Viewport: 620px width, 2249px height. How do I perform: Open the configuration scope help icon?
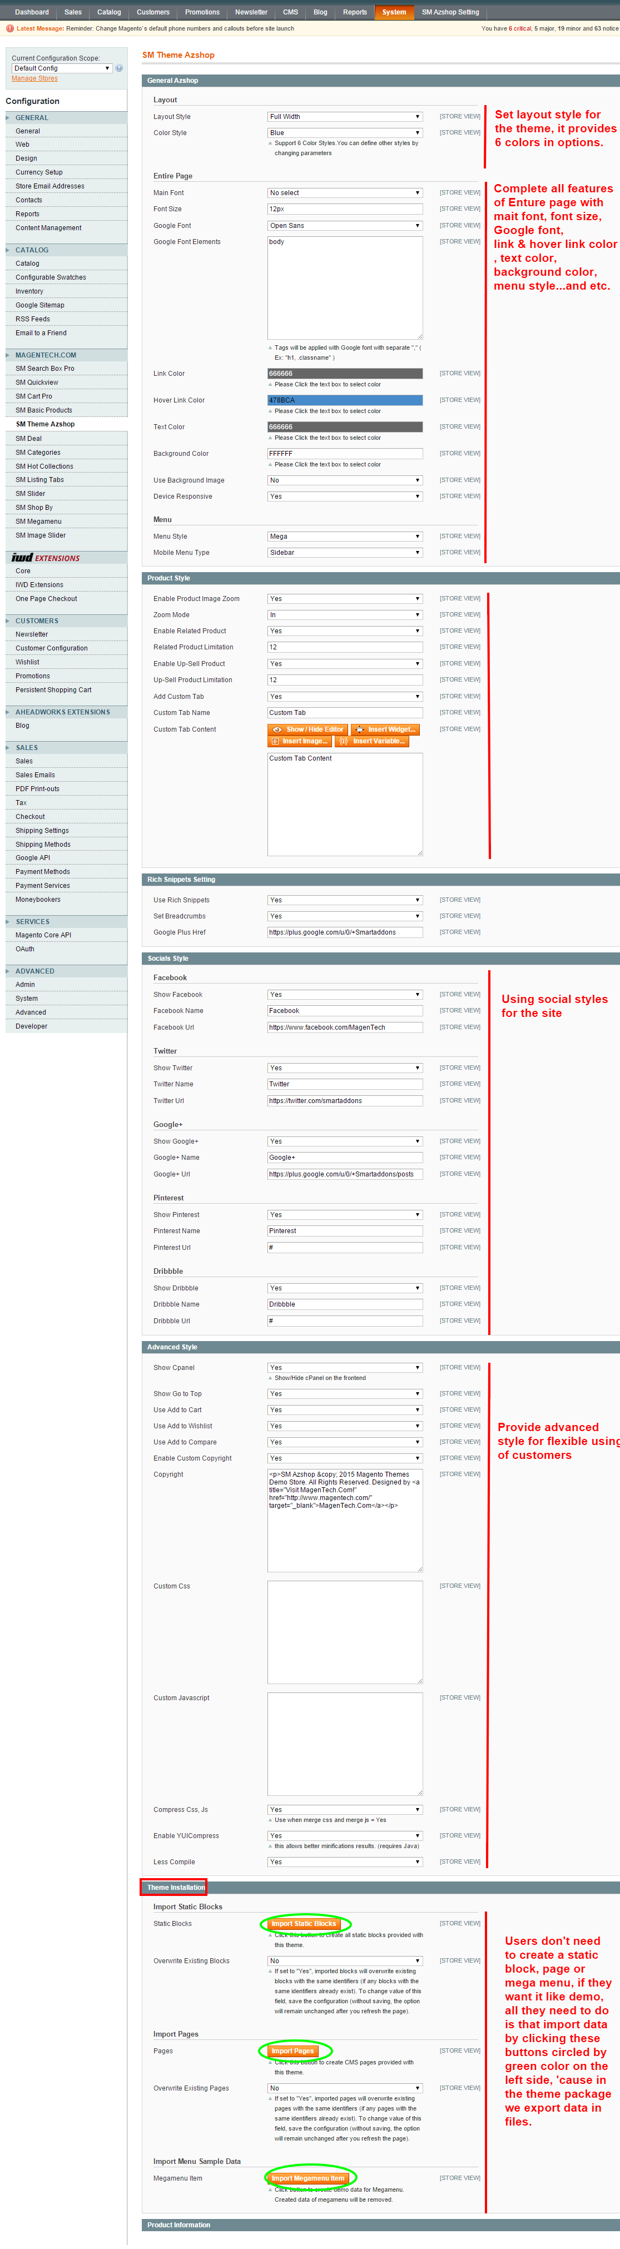(x=120, y=68)
